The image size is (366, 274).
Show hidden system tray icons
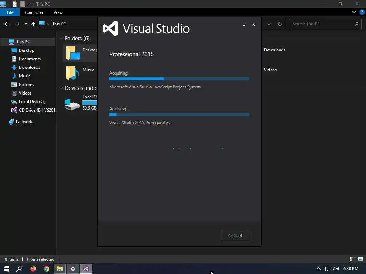[318, 269]
